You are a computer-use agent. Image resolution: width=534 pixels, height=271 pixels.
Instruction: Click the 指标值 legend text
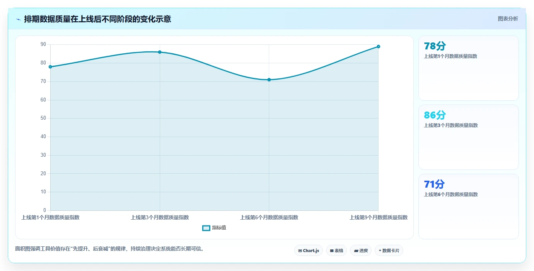click(219, 228)
